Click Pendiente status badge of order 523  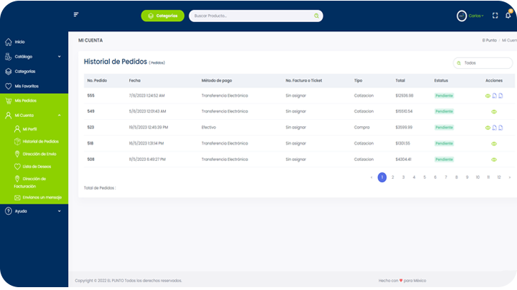click(x=444, y=127)
